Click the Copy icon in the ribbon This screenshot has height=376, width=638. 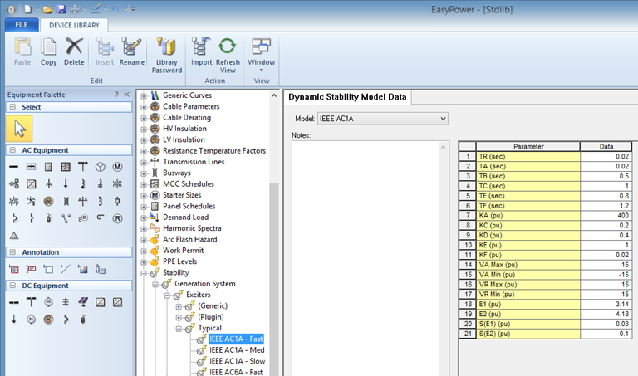49,46
